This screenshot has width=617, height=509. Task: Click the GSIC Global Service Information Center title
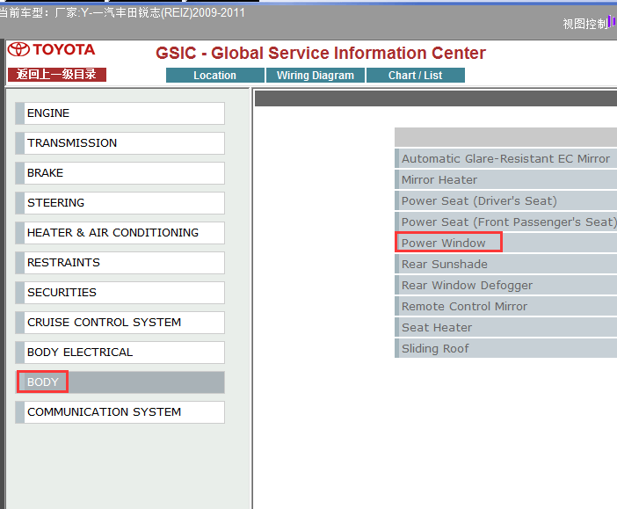point(321,53)
